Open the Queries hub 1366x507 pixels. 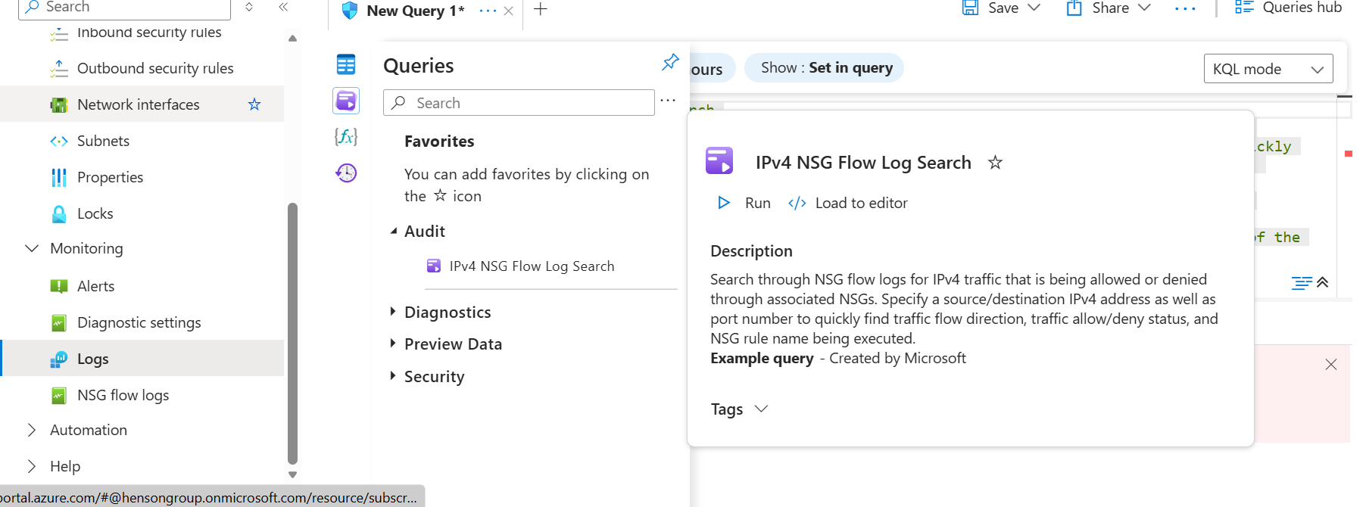click(x=1288, y=8)
